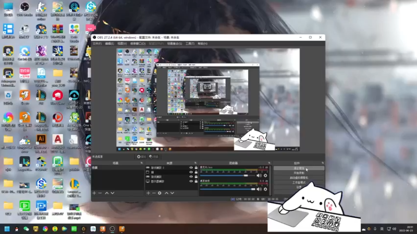The image size is (417, 234).
Task: Open the File (F) menu
Action: click(x=97, y=44)
